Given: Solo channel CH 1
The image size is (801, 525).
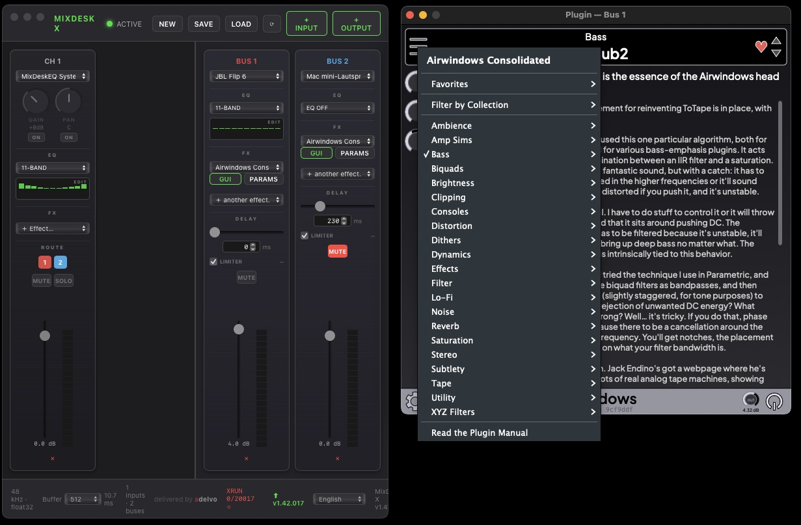Looking at the screenshot, I should [x=64, y=281].
